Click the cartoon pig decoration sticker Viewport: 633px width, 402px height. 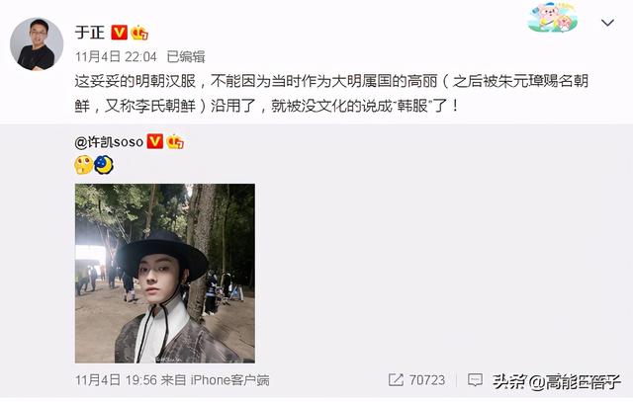click(x=553, y=18)
